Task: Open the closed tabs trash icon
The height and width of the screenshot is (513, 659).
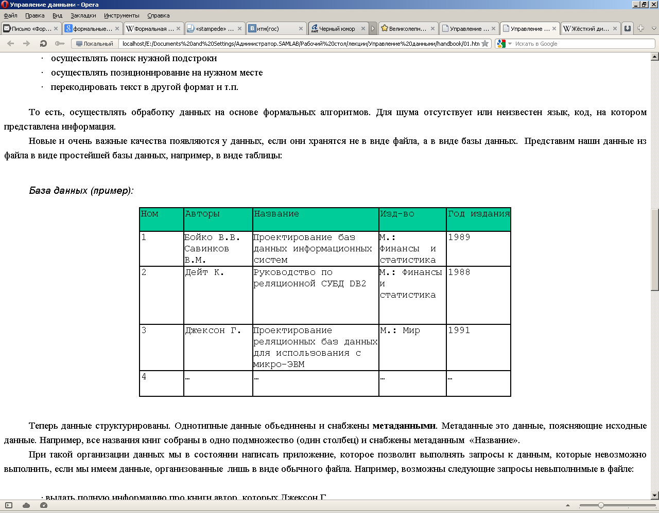Action: [x=628, y=28]
